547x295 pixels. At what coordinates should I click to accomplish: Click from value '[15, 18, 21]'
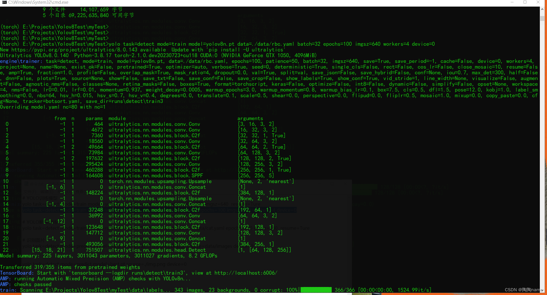point(49,250)
